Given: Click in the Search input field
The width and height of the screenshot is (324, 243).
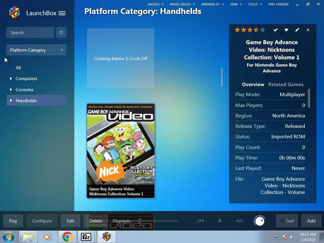Looking at the screenshot, I should click(30, 33).
